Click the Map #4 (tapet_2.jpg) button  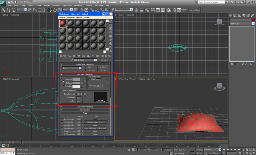[x=95, y=122]
